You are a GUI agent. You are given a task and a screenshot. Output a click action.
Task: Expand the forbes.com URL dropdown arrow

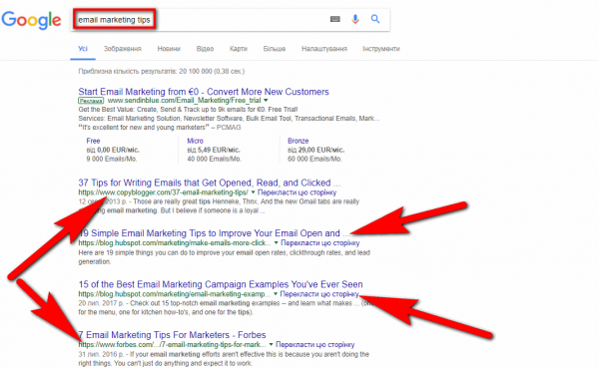pos(271,344)
